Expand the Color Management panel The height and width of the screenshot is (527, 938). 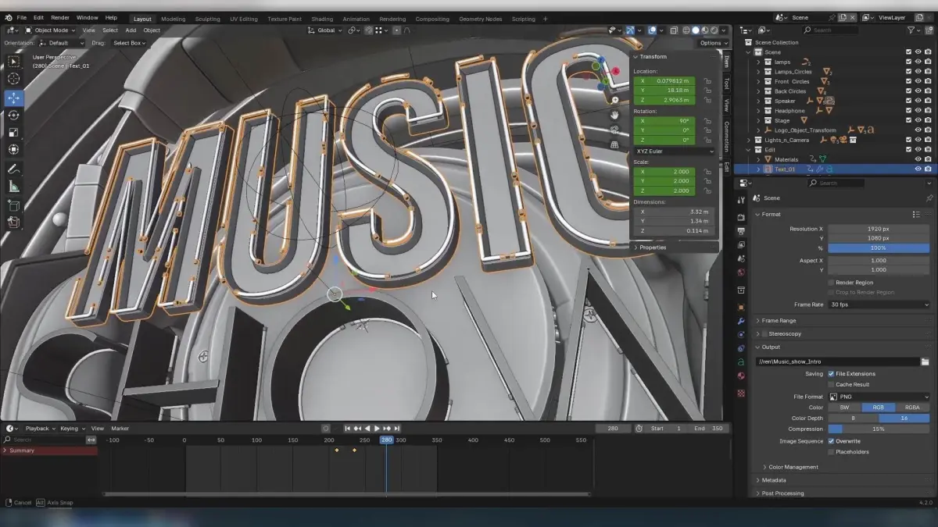(x=793, y=467)
